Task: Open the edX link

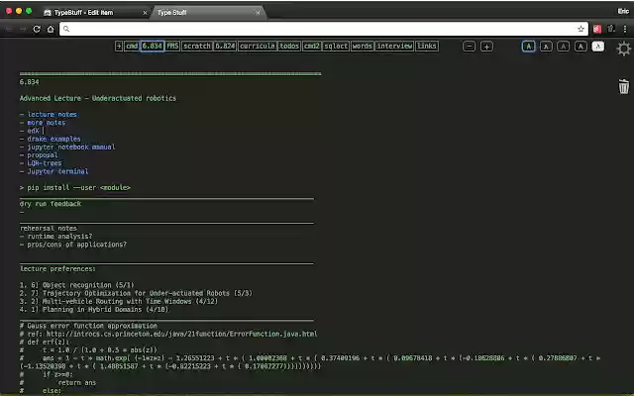Action: point(33,131)
